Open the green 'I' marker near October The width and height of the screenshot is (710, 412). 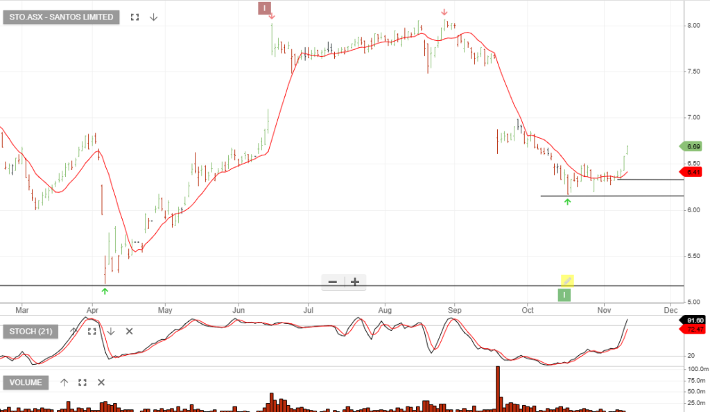(565, 295)
